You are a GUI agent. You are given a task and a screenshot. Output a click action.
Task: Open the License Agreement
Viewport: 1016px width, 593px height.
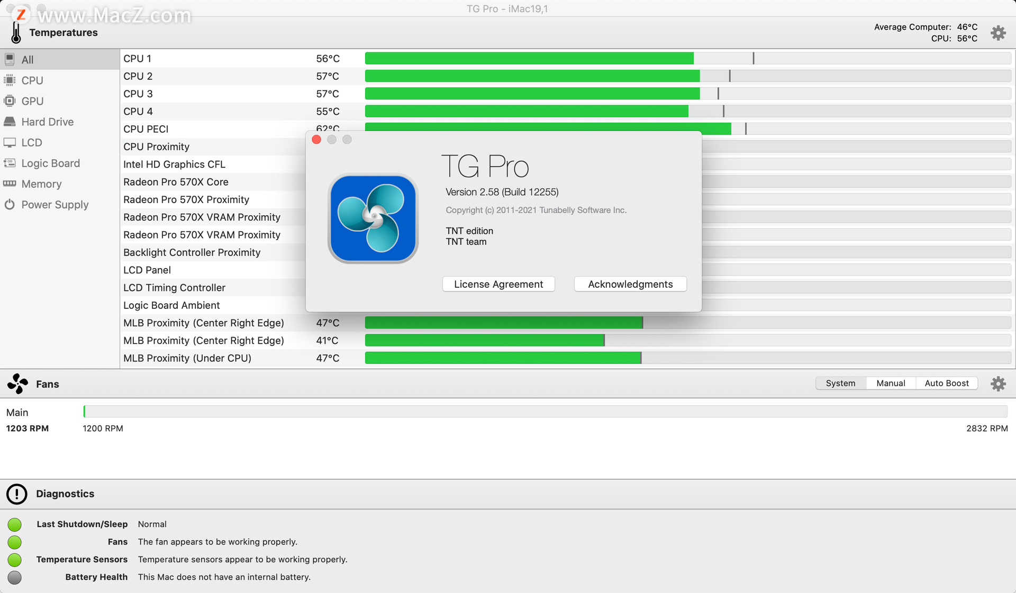pyautogui.click(x=498, y=284)
